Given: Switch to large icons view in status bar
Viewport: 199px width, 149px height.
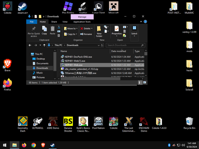Looking at the screenshot, I should (144, 83).
